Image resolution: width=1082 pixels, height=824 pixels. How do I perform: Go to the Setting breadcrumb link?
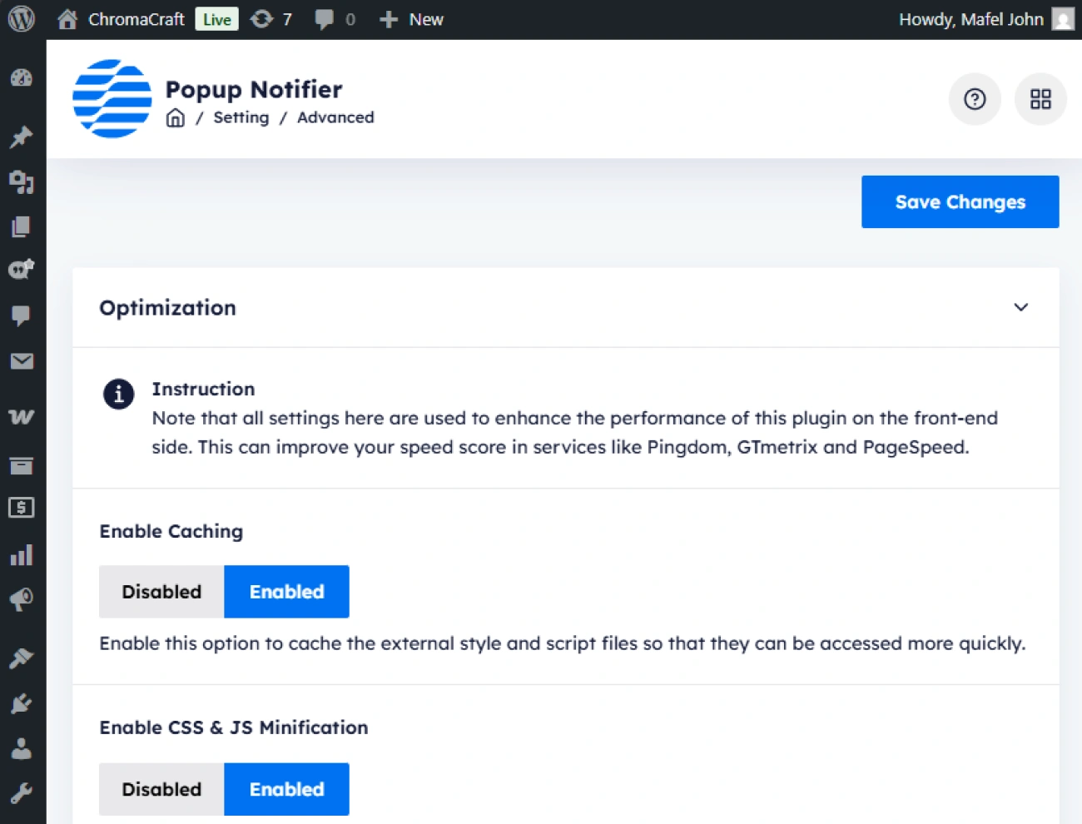pyautogui.click(x=241, y=117)
